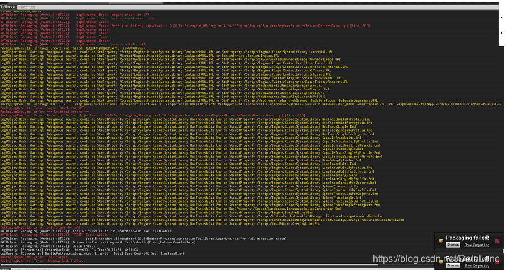Select the warning line ending 'LocalTravel.URL'
Screen dimensions: 506x270
[x=166, y=70]
